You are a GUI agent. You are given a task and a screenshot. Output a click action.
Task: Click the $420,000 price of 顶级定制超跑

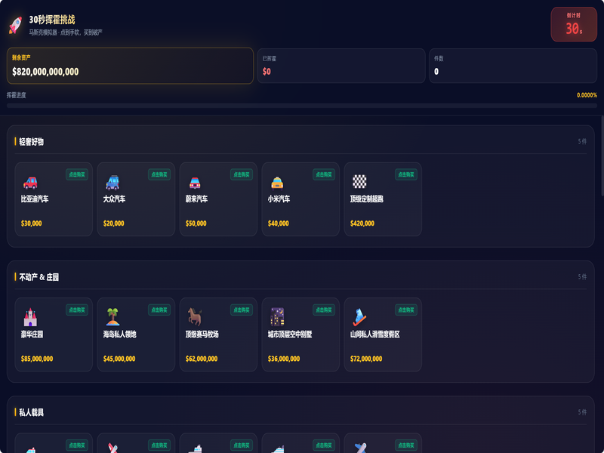pos(362,223)
